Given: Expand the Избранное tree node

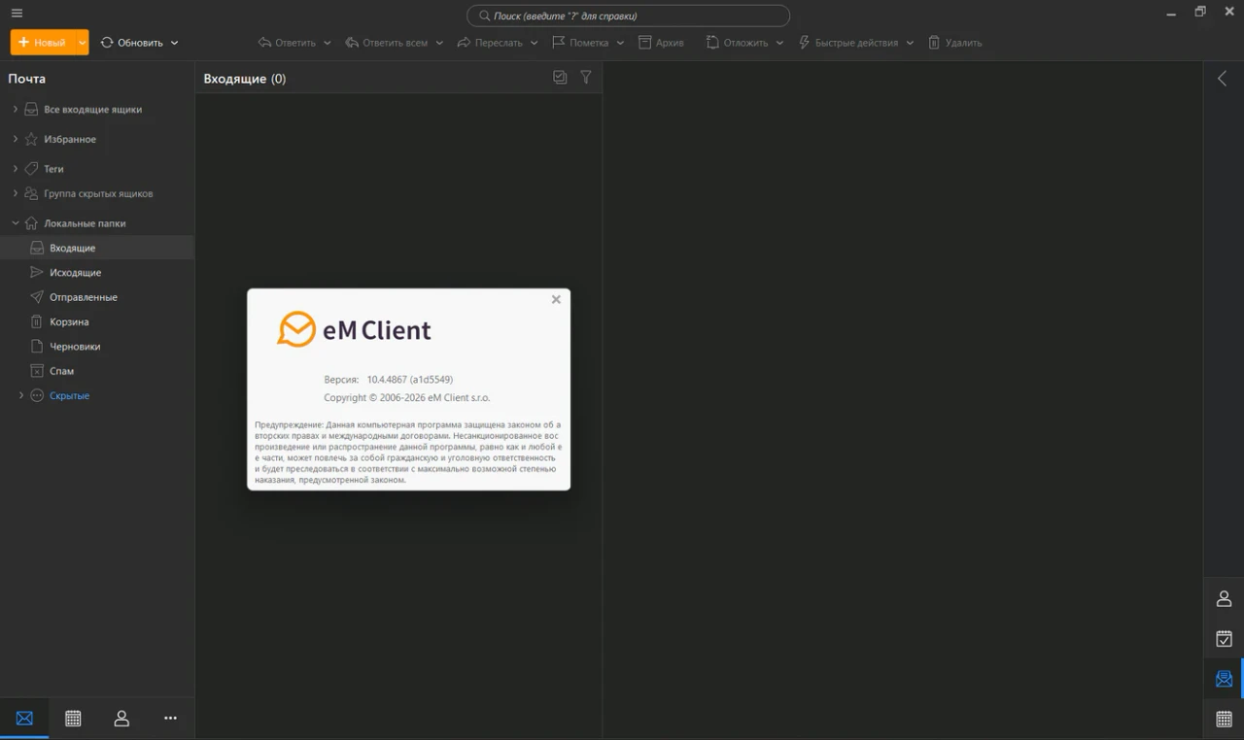Looking at the screenshot, I should click(x=16, y=139).
